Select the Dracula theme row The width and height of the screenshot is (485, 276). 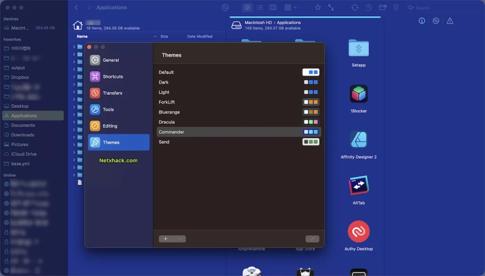(x=239, y=122)
